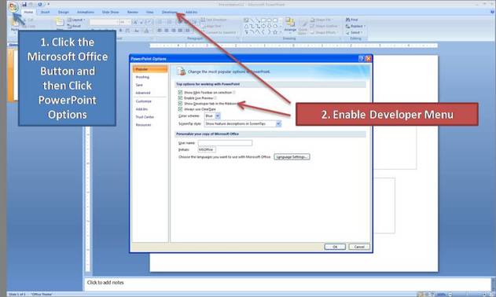Click the Cancel button in PowerPoint Options
The image size is (496, 297).
[x=359, y=247]
